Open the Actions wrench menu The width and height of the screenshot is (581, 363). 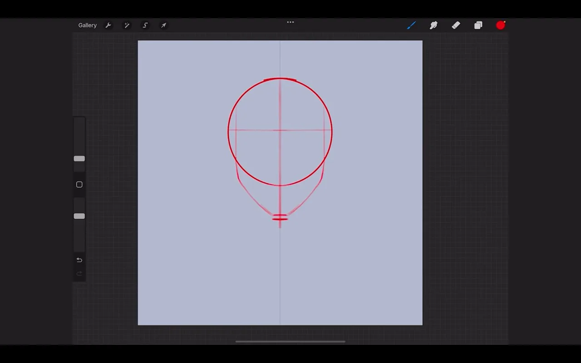(108, 25)
